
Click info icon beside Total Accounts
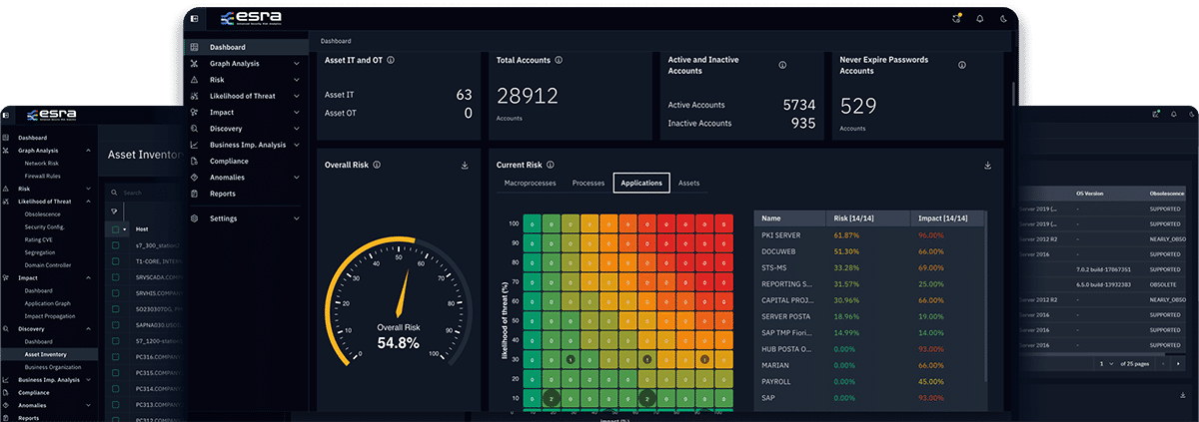point(561,61)
